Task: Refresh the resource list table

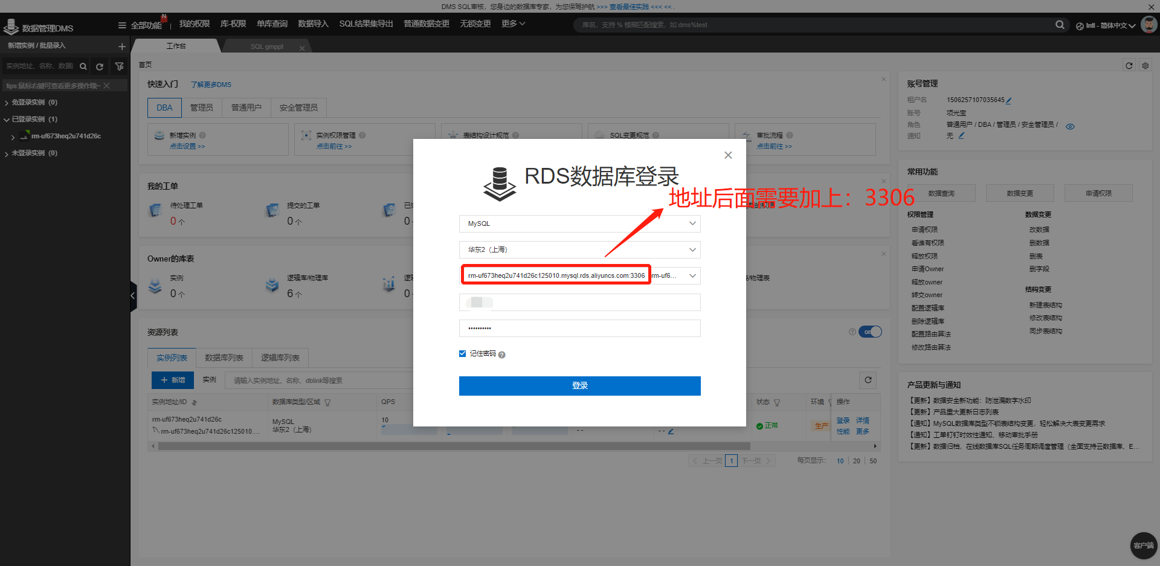Action: point(868,380)
